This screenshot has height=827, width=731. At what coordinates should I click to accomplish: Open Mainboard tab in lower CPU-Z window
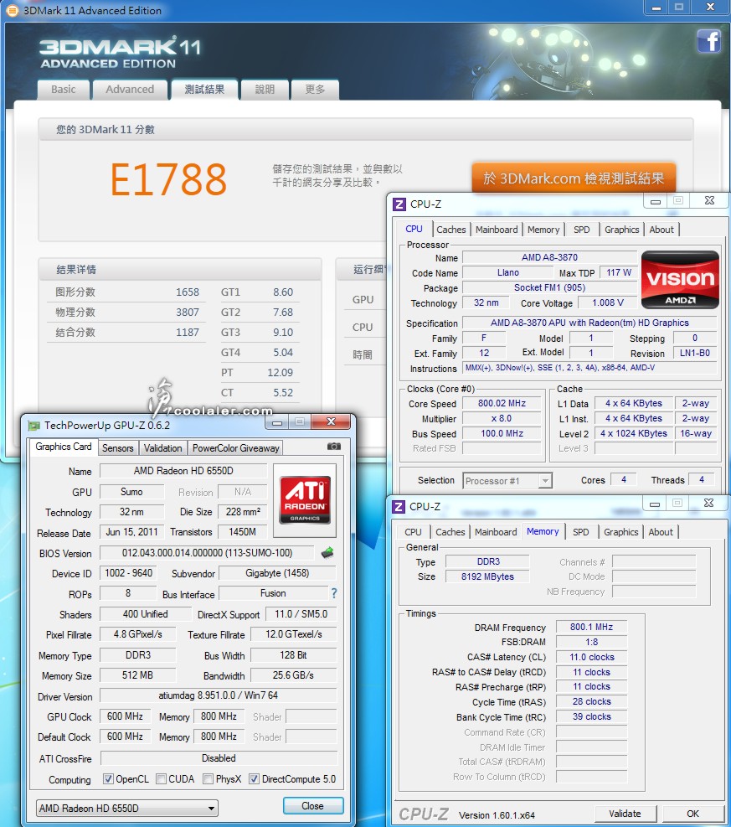[x=496, y=532]
